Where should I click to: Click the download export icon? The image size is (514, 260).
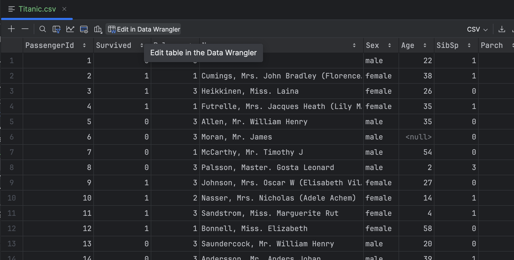[502, 29]
